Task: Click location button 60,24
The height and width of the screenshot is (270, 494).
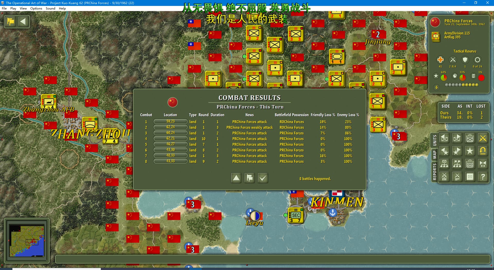Action: (170, 133)
